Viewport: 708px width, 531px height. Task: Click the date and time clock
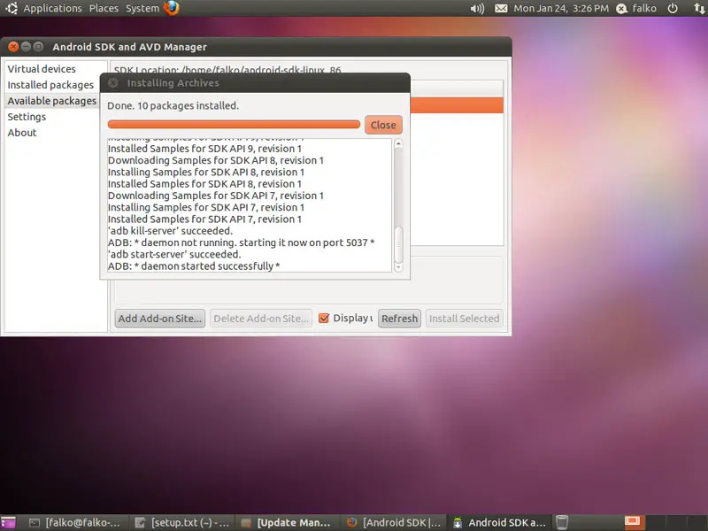coord(561,9)
